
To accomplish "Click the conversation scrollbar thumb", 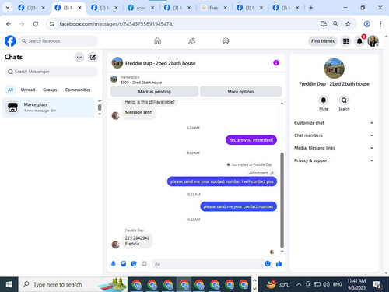I will point(282,200).
